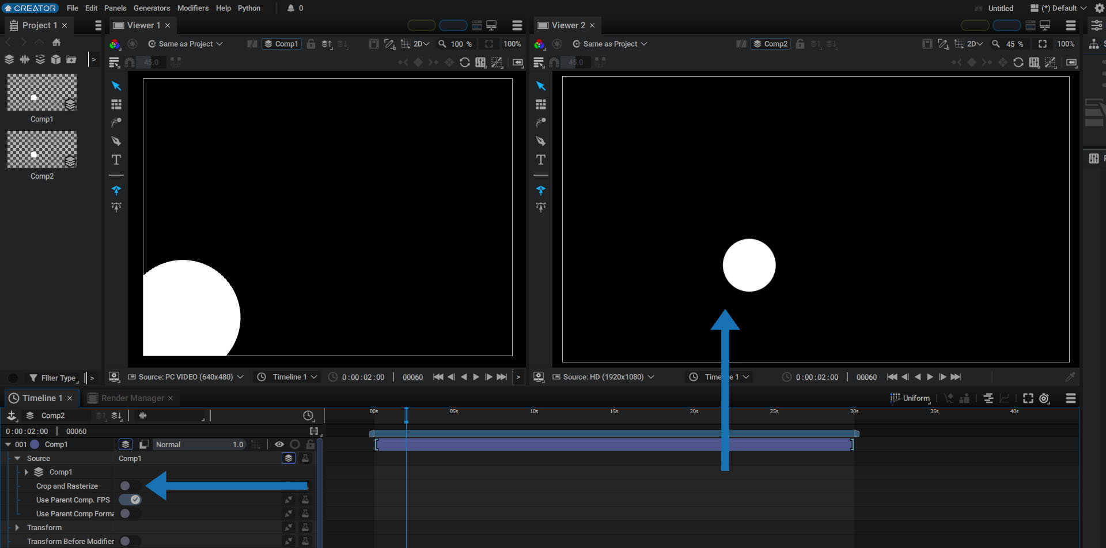Collapse the 001 Comp1 layer row

8,444
